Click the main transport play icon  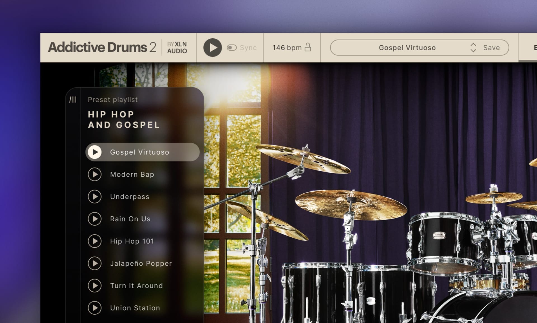(213, 47)
